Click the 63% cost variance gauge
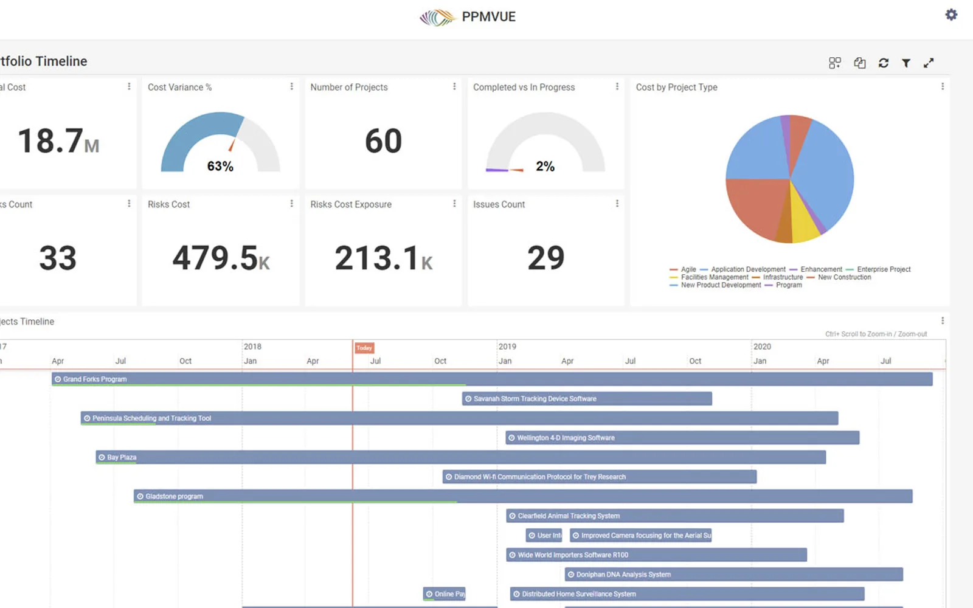Image resolution: width=973 pixels, height=608 pixels. [220, 143]
